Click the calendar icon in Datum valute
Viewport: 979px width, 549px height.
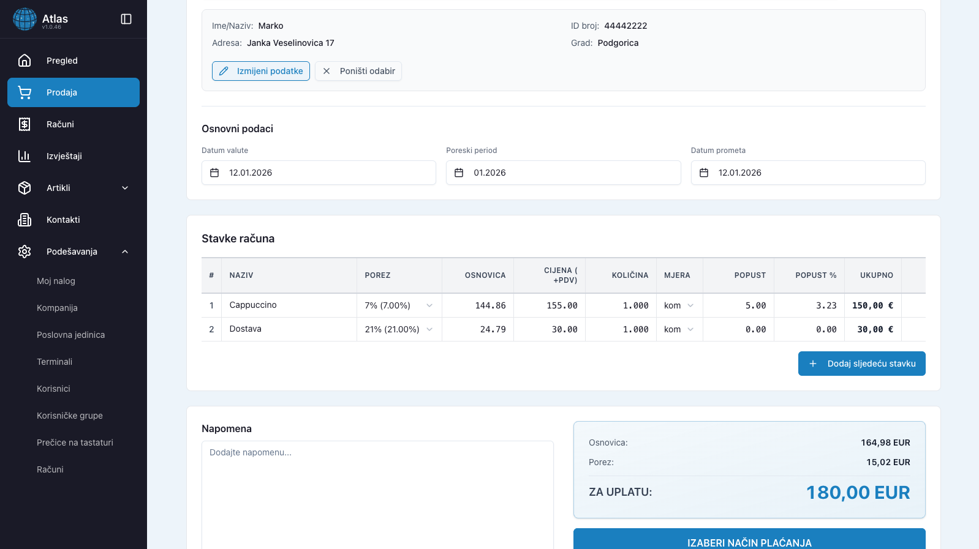[214, 173]
